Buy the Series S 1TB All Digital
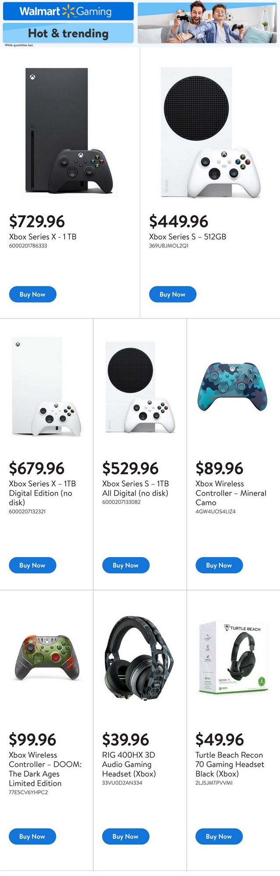Screen dimensions: 280x876 126,565
